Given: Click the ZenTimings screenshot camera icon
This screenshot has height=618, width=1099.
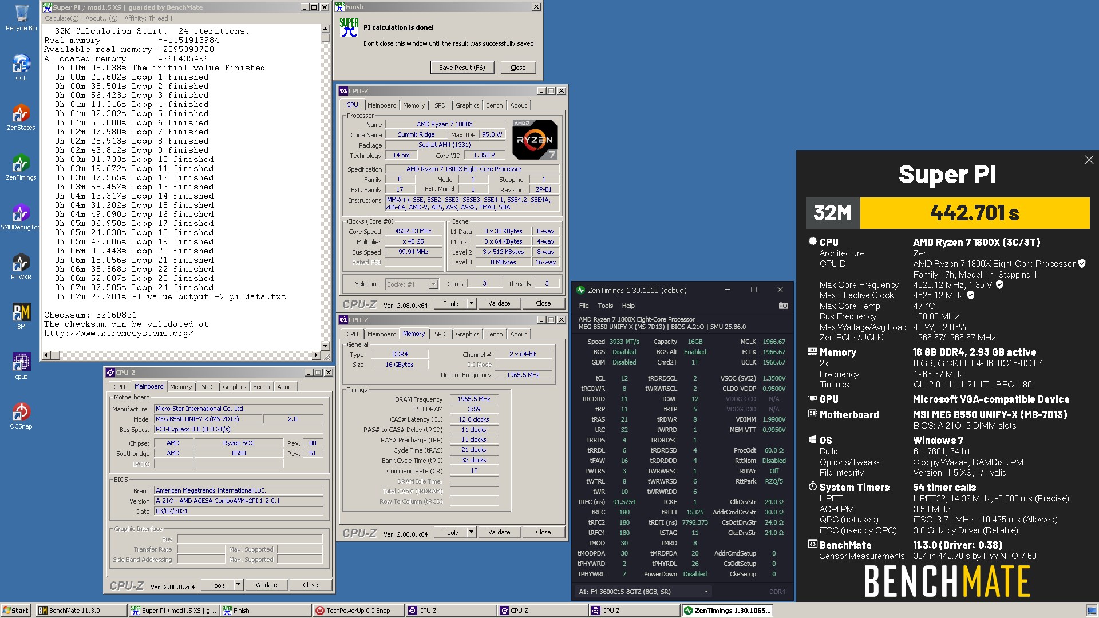Looking at the screenshot, I should (x=783, y=306).
